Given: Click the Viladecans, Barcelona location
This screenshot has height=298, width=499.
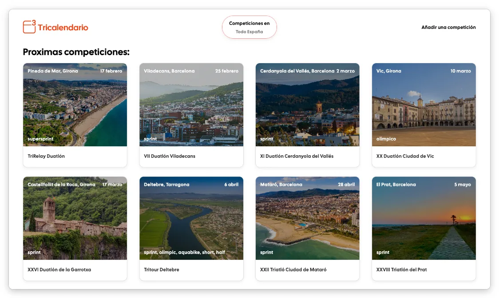Looking at the screenshot, I should click(x=169, y=71).
